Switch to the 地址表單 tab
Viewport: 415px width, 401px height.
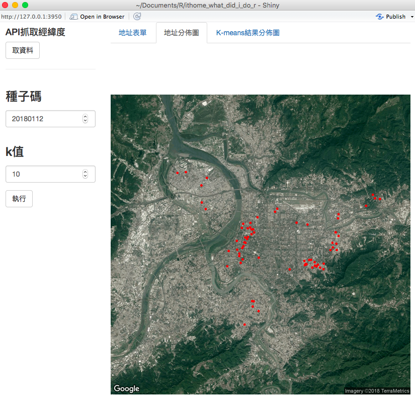(133, 33)
